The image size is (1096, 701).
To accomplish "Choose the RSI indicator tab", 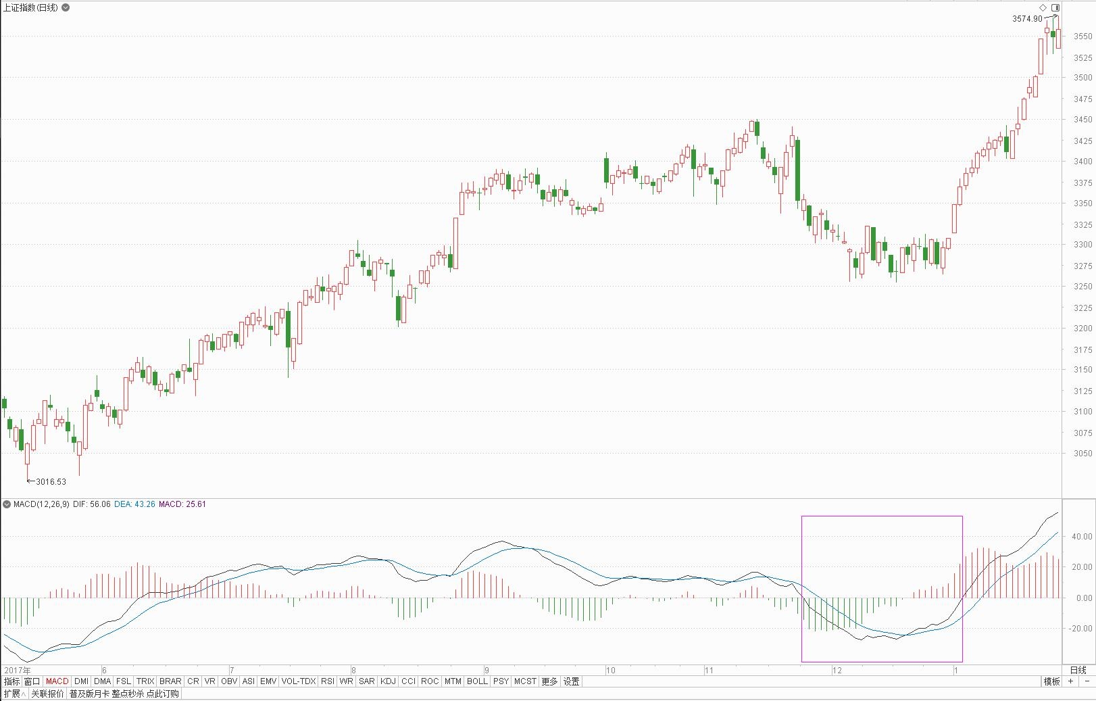I will (327, 681).
